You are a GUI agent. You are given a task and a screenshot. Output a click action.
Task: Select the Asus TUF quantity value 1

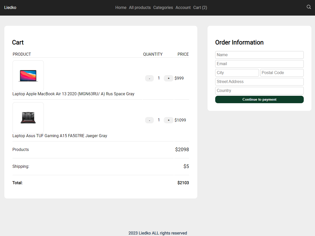(159, 120)
